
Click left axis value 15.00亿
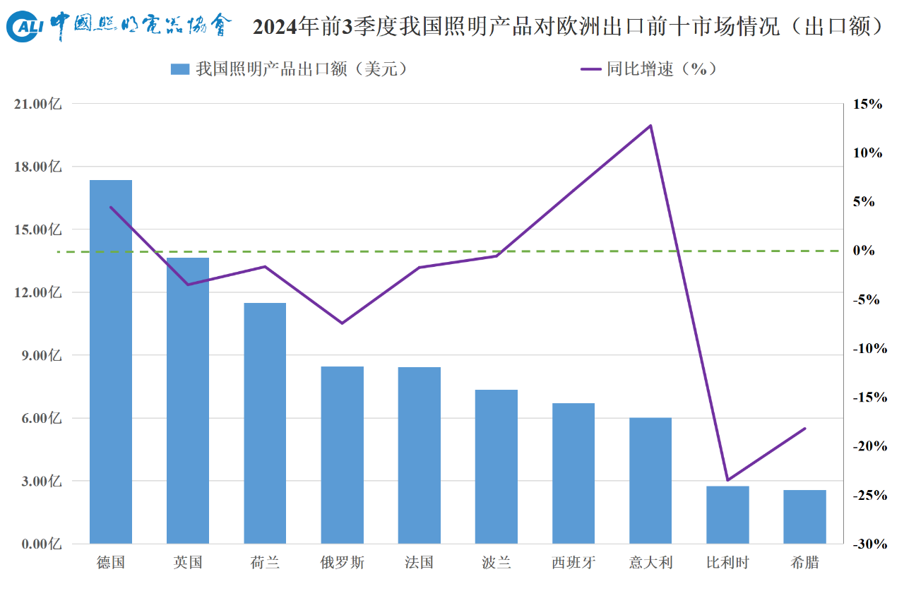click(38, 229)
